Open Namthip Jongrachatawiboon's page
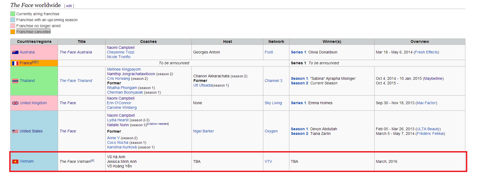Image resolution: width=486 pixels, height=178 pixels. click(131, 74)
